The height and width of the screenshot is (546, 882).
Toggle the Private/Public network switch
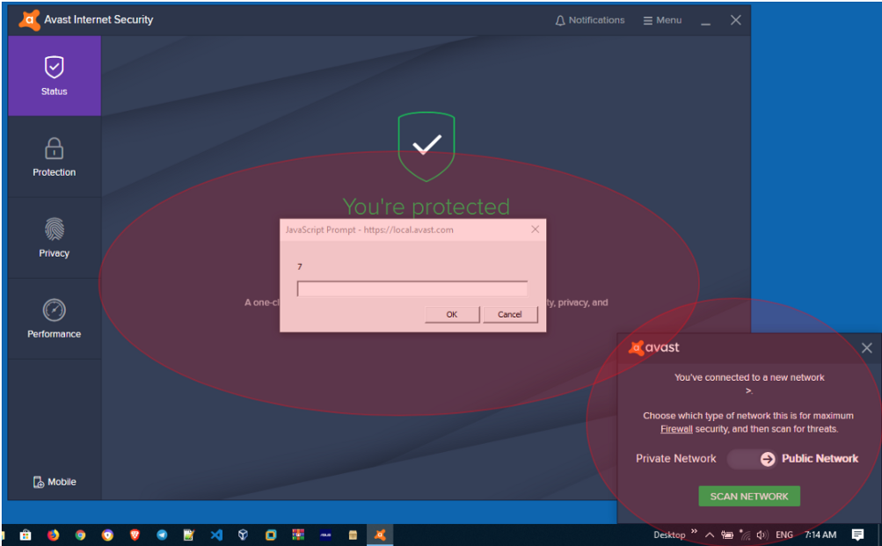752,459
